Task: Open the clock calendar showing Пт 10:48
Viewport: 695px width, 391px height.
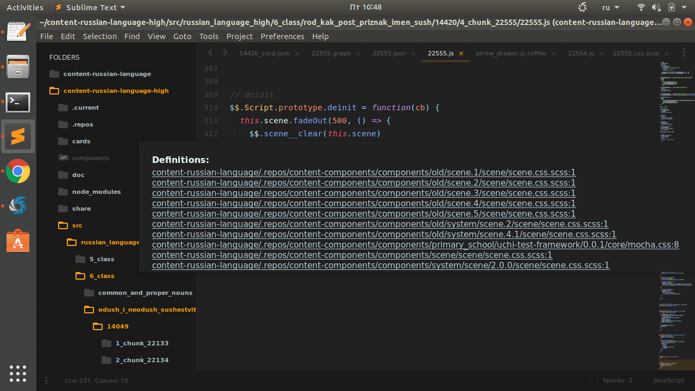Action: (365, 7)
